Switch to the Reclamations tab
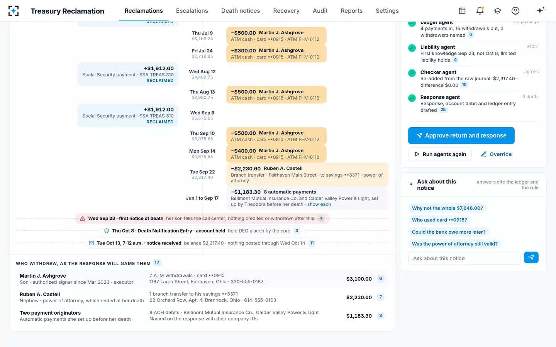 point(144,11)
